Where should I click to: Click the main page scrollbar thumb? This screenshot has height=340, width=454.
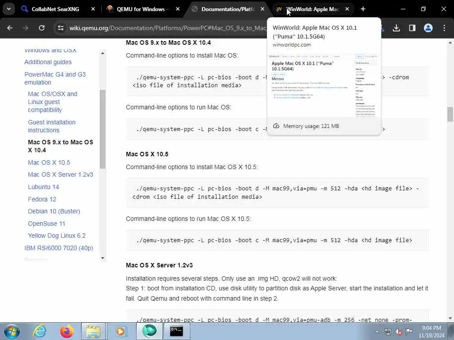(x=450, y=115)
